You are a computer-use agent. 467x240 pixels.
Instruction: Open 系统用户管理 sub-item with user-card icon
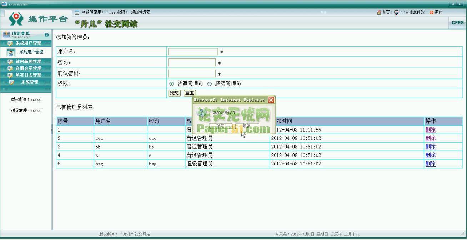coord(11,52)
